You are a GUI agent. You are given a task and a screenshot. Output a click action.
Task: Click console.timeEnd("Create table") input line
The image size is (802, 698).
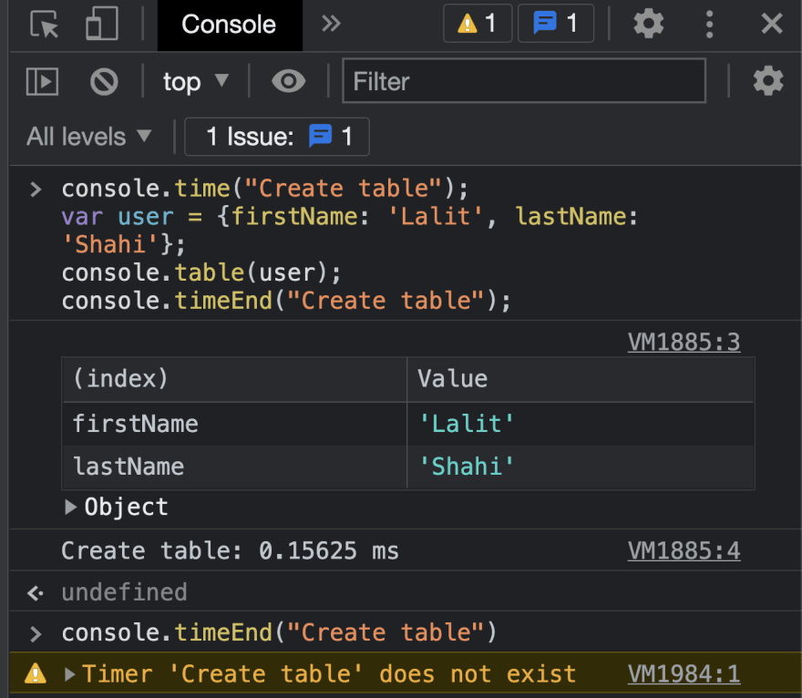pyautogui.click(x=279, y=632)
